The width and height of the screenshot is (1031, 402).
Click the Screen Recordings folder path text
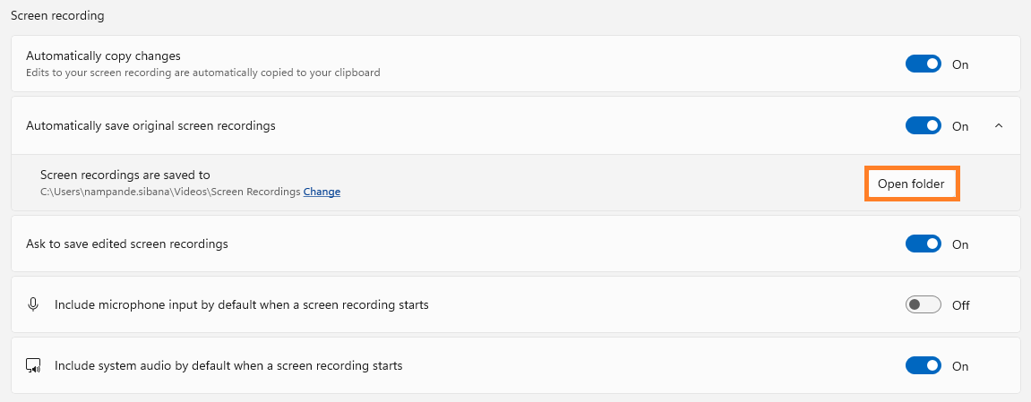tap(170, 192)
